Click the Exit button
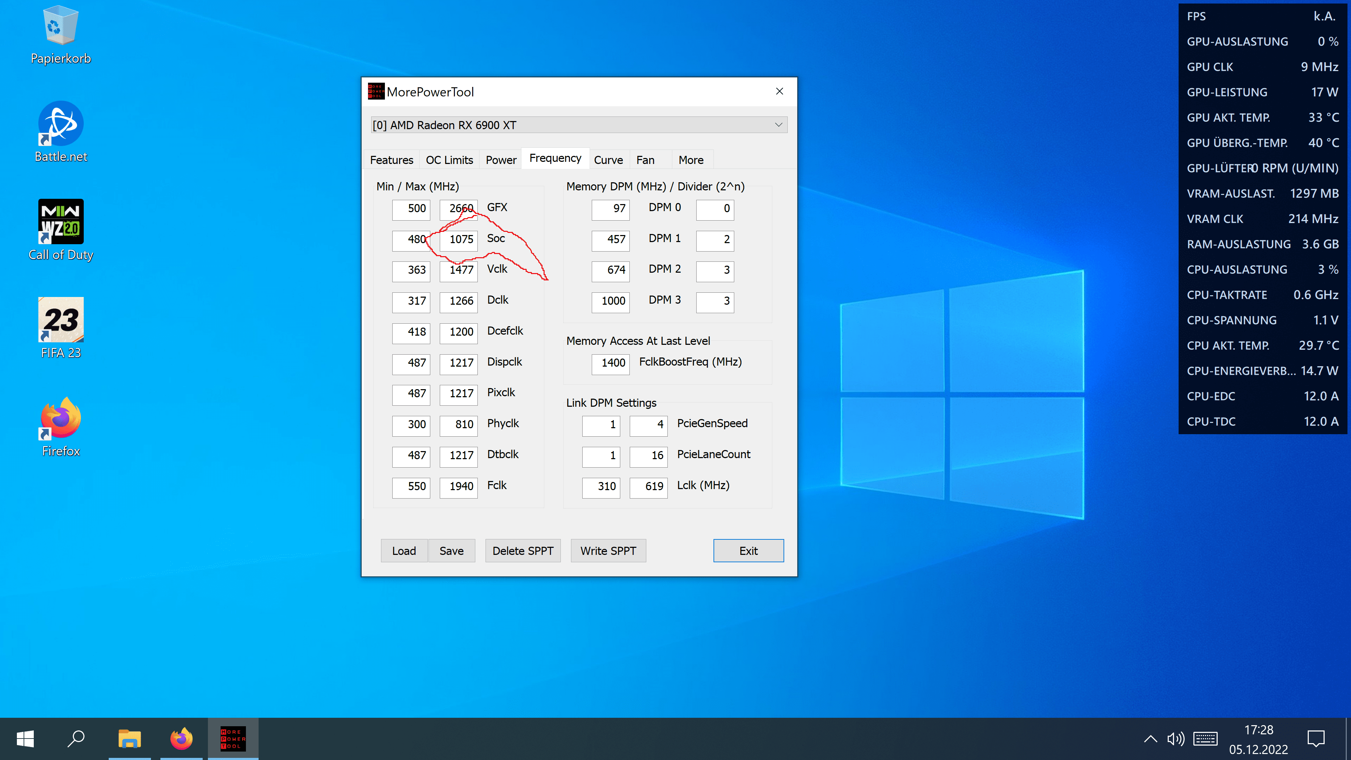1351x760 pixels. (748, 551)
